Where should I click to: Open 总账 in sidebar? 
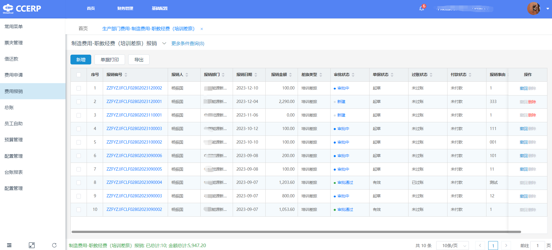coord(33,107)
